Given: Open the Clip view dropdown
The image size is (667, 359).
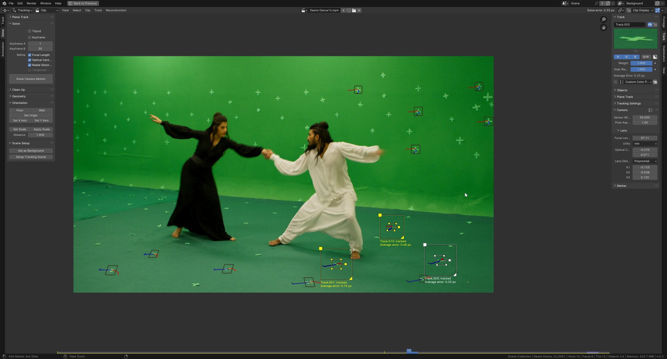Looking at the screenshot, I should coord(47,10).
